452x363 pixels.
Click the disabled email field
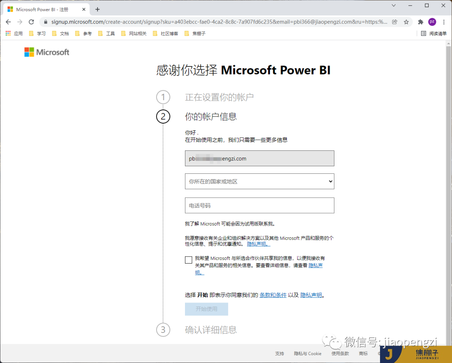[x=259, y=158]
